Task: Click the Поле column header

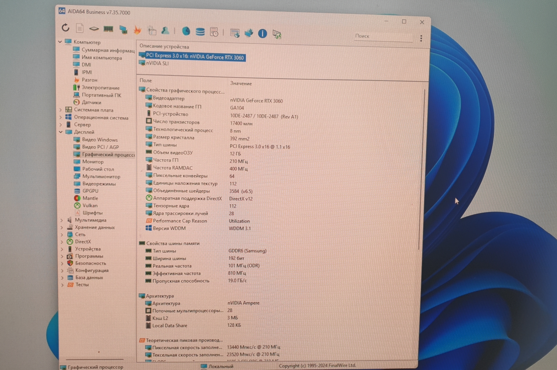Action: tap(145, 81)
